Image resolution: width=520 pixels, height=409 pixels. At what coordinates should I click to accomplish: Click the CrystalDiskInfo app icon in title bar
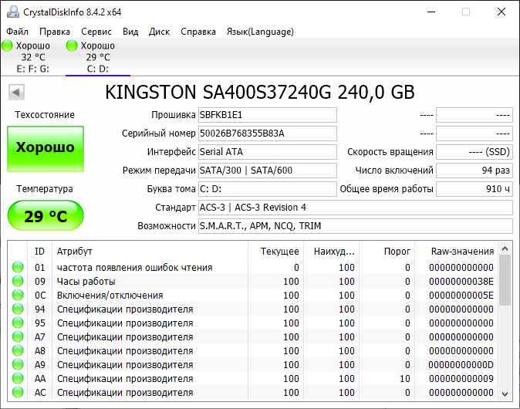(13, 12)
